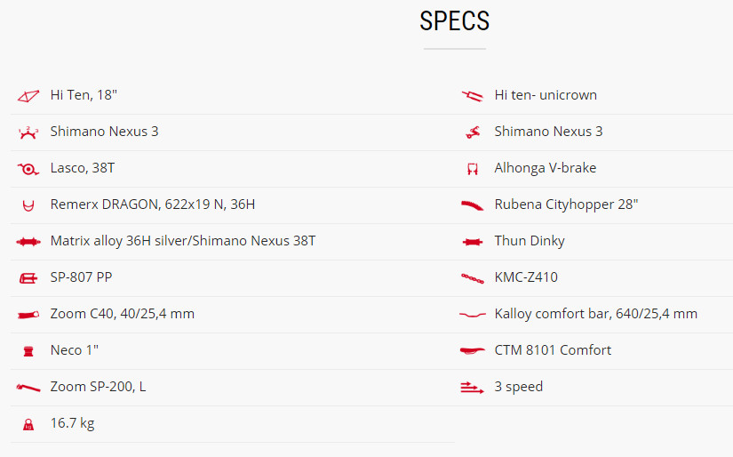The height and width of the screenshot is (457, 733).
Task: Click the saddle icon next to CTM 8101 Comfort
Action: pos(473,351)
